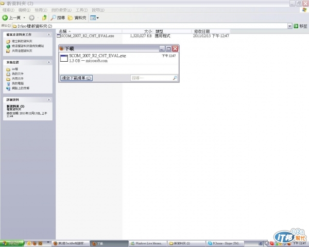Open the iso檔 folder link
The image size is (309, 247).
(15, 69)
